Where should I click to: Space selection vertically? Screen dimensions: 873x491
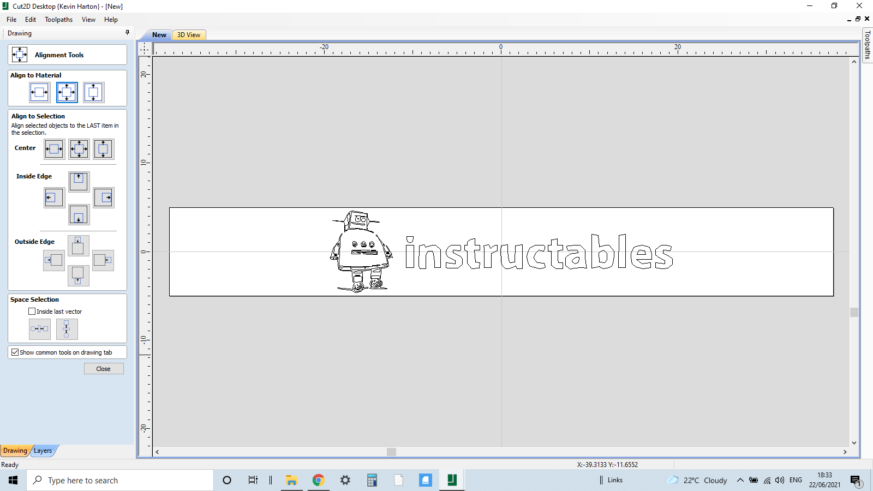tap(67, 329)
